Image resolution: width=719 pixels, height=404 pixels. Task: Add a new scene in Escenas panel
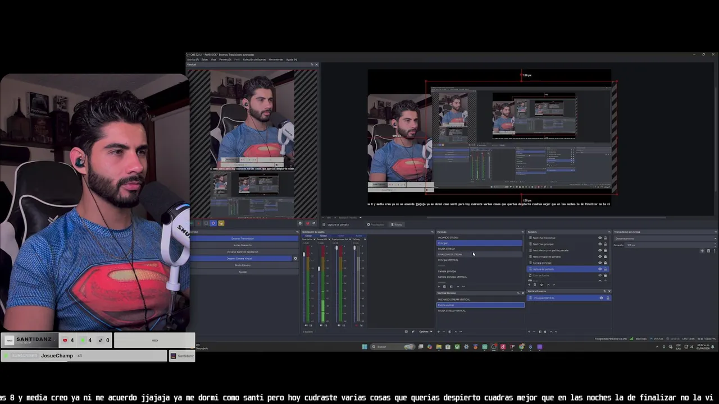[439, 287]
